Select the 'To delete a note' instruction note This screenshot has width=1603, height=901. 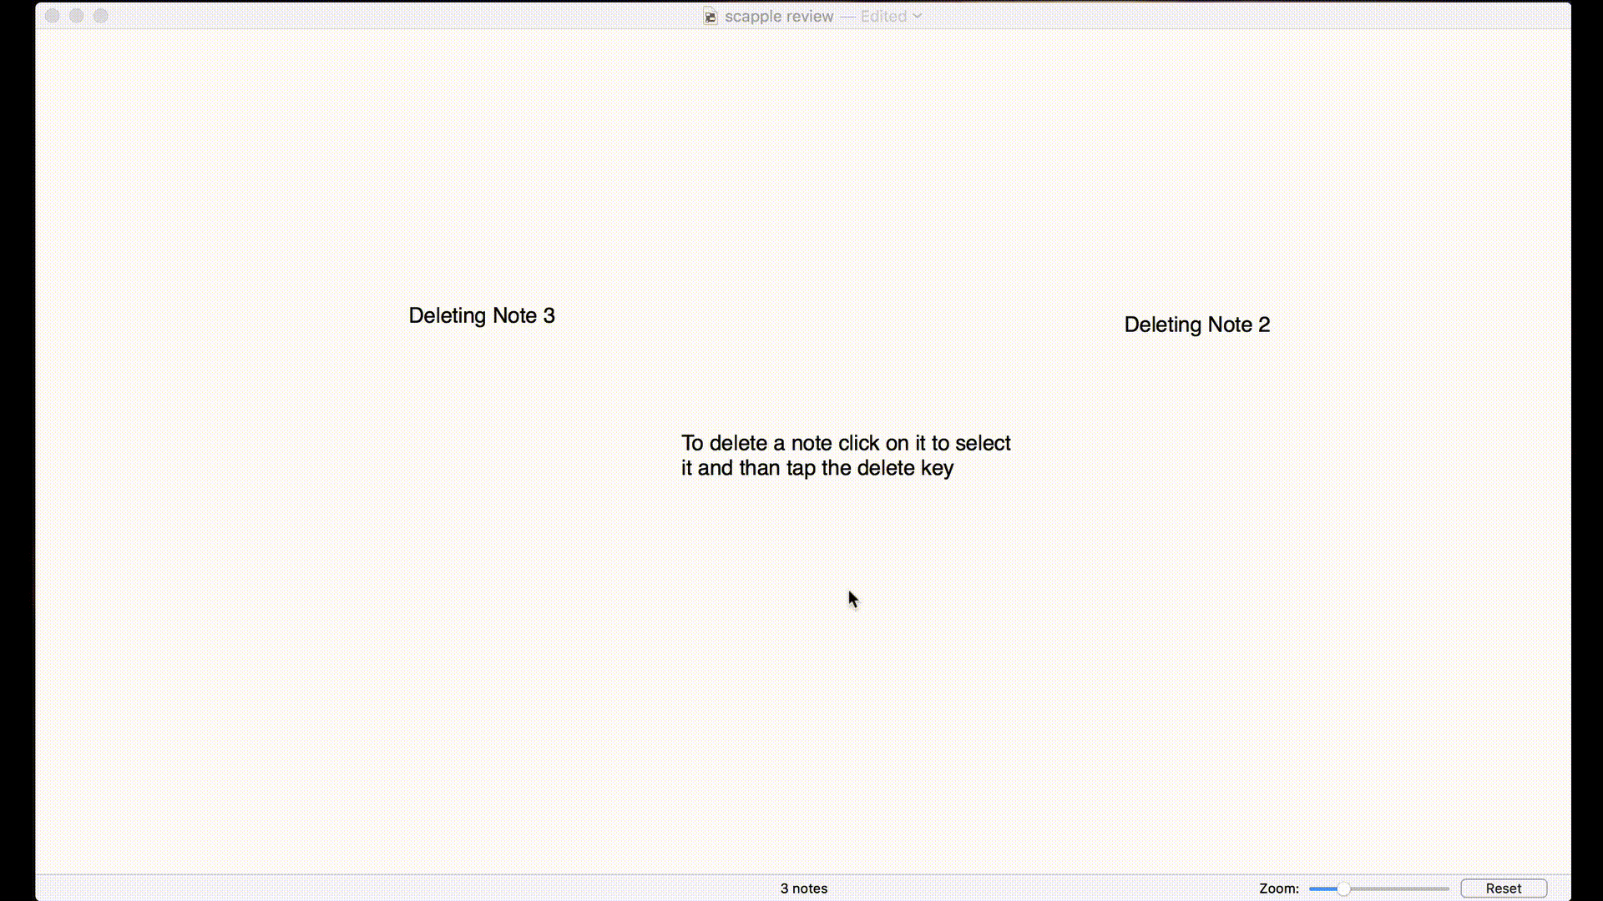coord(845,443)
